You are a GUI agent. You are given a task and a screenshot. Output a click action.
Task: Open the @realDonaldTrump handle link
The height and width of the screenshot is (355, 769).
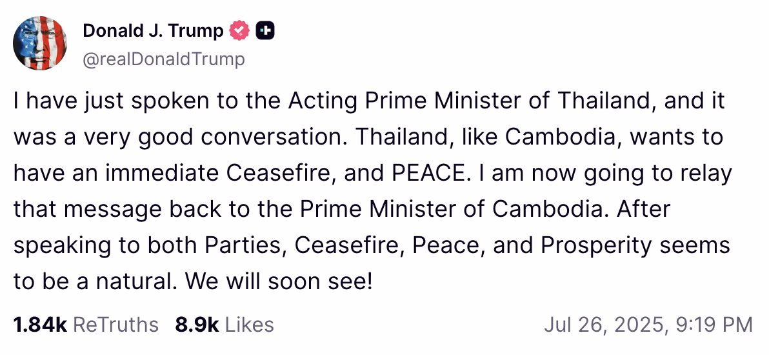[164, 59]
